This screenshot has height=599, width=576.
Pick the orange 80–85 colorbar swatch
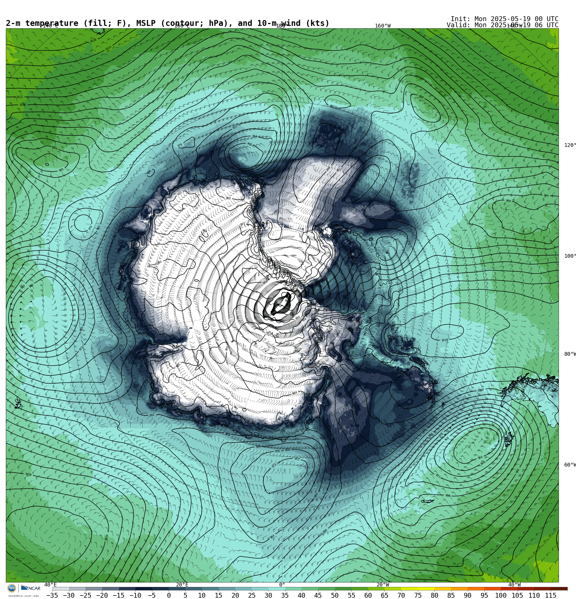point(443,589)
